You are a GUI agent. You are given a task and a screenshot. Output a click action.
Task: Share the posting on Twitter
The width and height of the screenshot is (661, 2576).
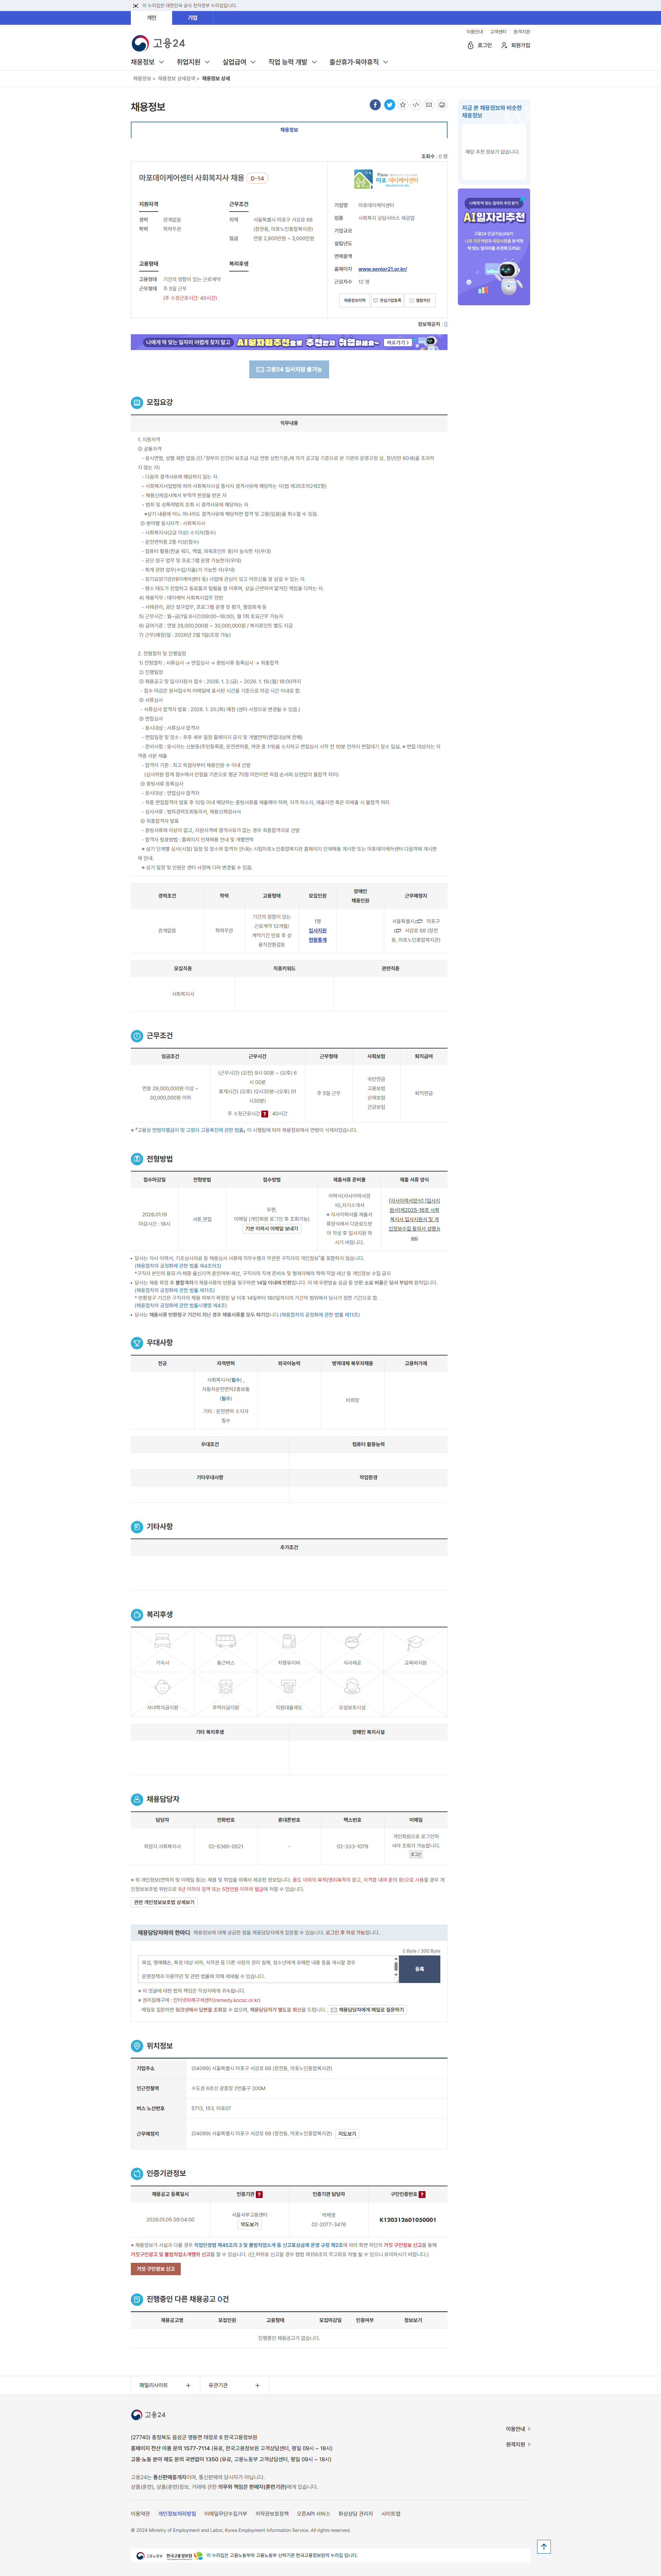(x=389, y=105)
